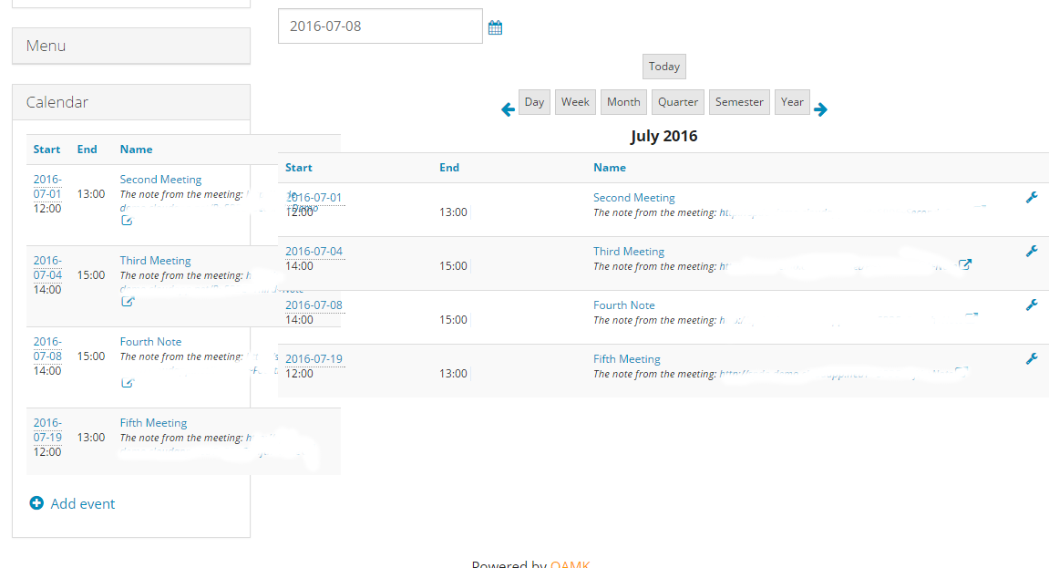This screenshot has height=568, width=1049.
Task: Open sidebar Fourth Note external link icon
Action: pyautogui.click(x=127, y=383)
